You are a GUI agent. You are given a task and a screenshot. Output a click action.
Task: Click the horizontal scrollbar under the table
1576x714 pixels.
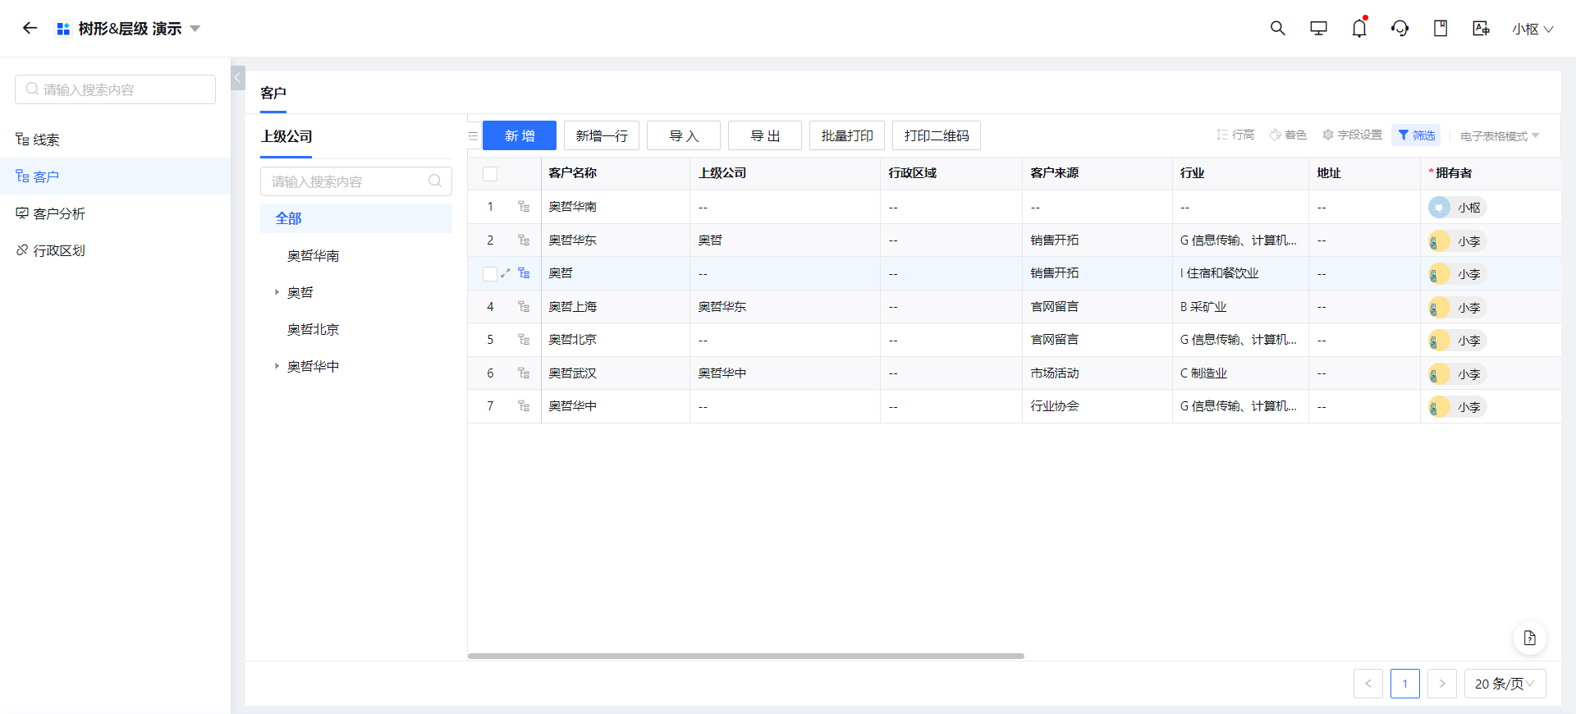pyautogui.click(x=746, y=656)
